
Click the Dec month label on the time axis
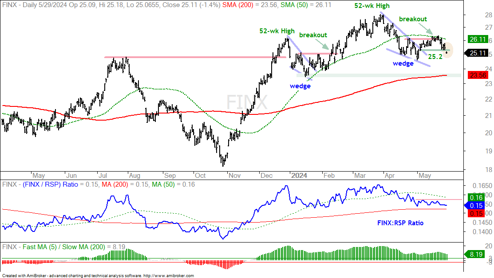click(x=267, y=176)
